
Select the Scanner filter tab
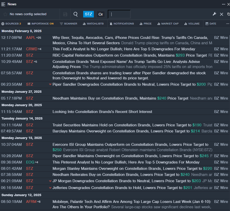tap(68, 24)
